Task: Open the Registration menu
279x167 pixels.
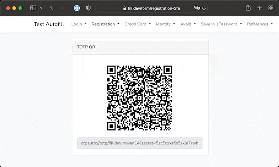Action: point(105,24)
